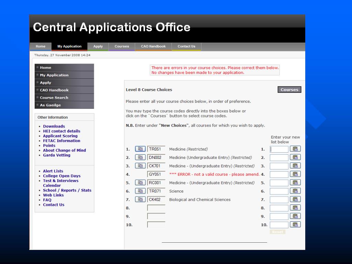Click paste icon for new choice 1
The image size is (352, 264).
(x=295, y=149)
